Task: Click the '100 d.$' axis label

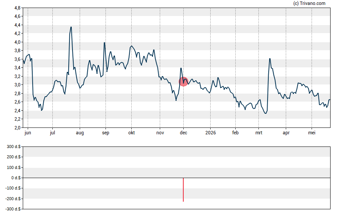Action: [x=14, y=167]
